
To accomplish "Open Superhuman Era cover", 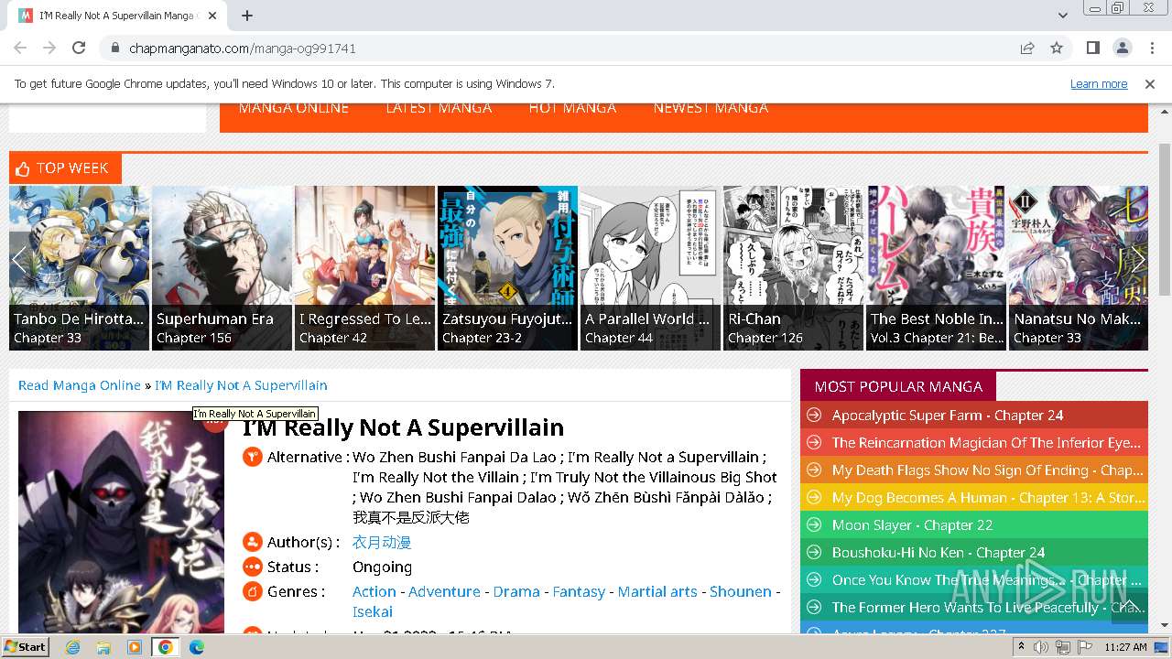I will (222, 267).
